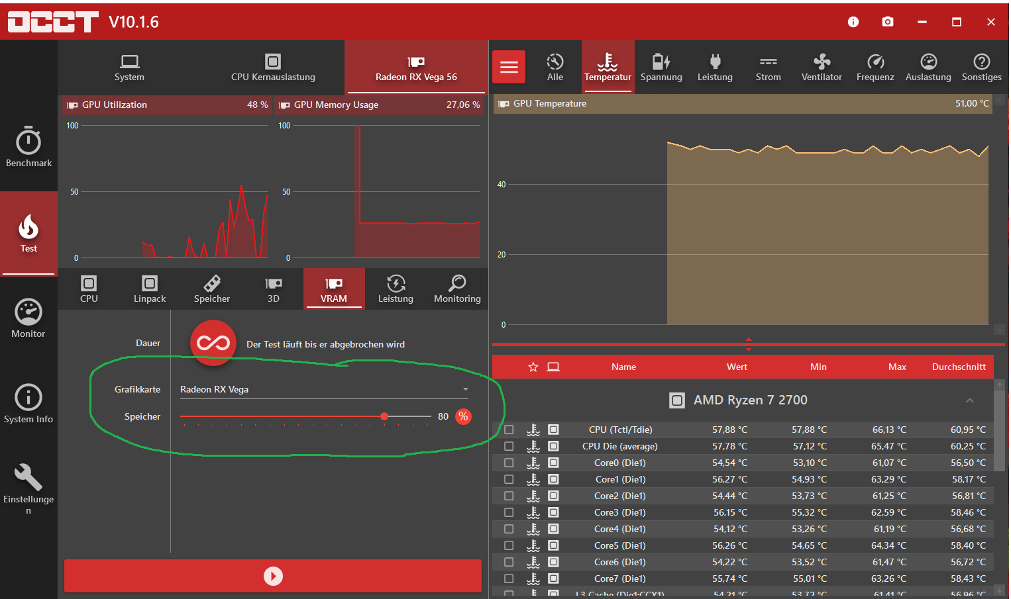Viewport: 1011px width, 599px height.
Task: Open the Grafikkarte Radeon RX Vega dropdown
Action: (x=325, y=389)
